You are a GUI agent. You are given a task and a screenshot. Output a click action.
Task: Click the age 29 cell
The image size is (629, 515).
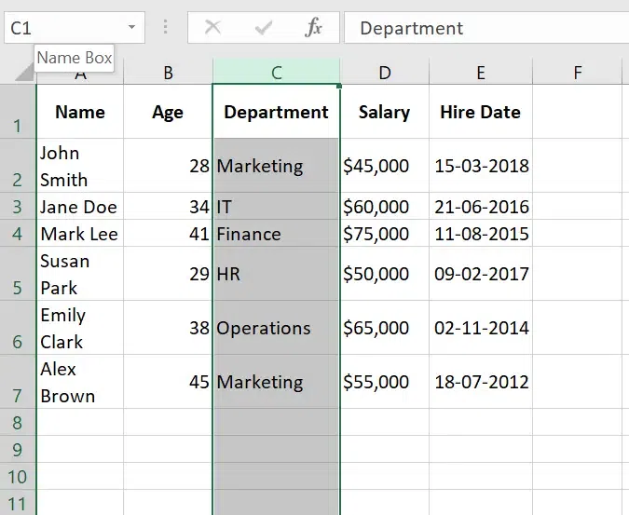168,274
